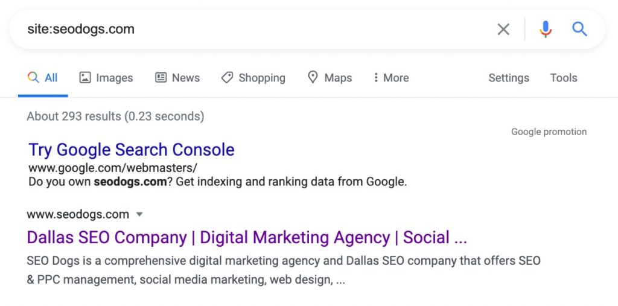The height and width of the screenshot is (306, 618).
Task: Switch to the All results tab
Action: (51, 78)
